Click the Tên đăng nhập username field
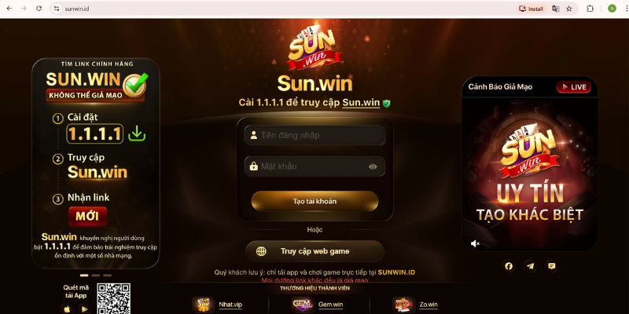 point(315,135)
